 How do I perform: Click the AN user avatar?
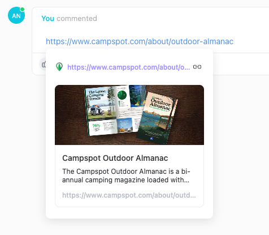(16, 15)
